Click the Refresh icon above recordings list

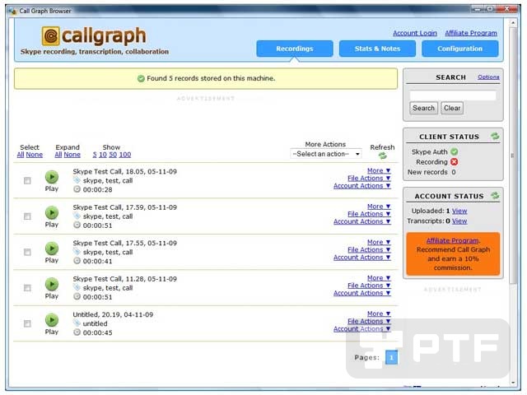point(382,156)
